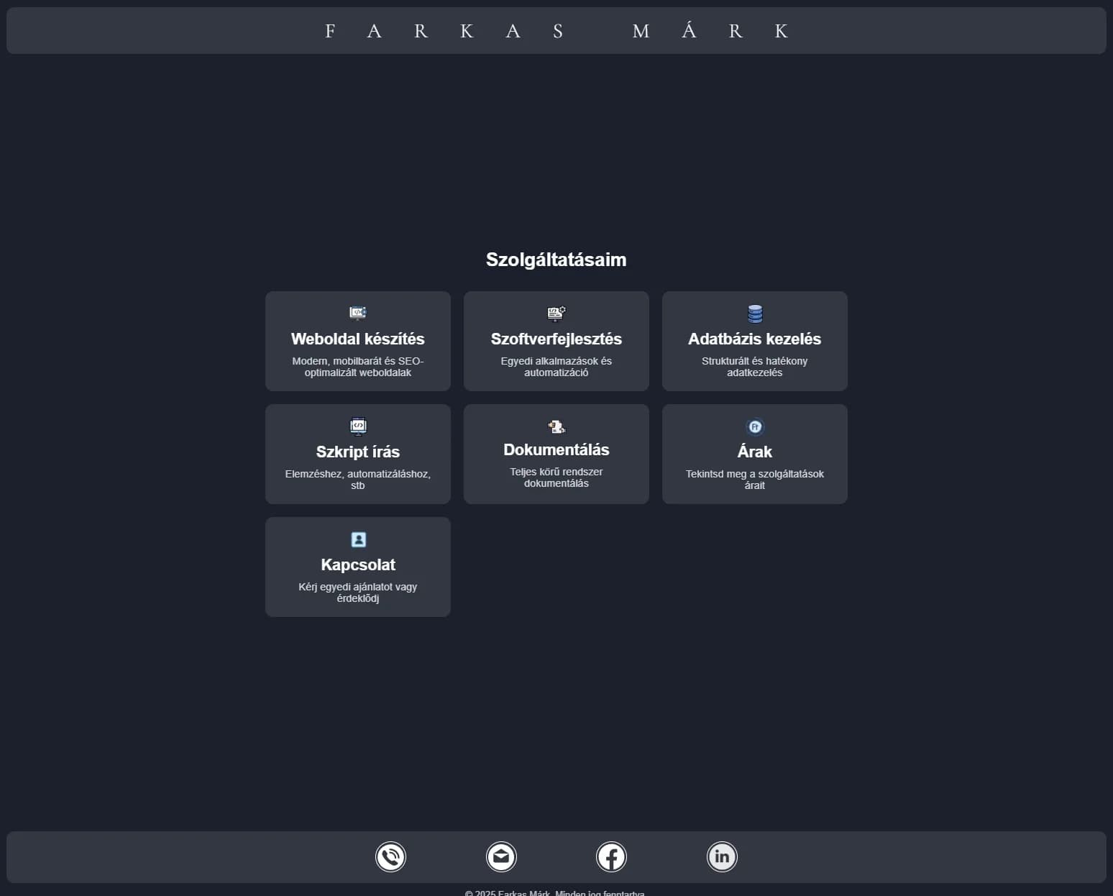1113x896 pixels.
Task: Open the Weboldal készítés heading
Action: click(358, 339)
